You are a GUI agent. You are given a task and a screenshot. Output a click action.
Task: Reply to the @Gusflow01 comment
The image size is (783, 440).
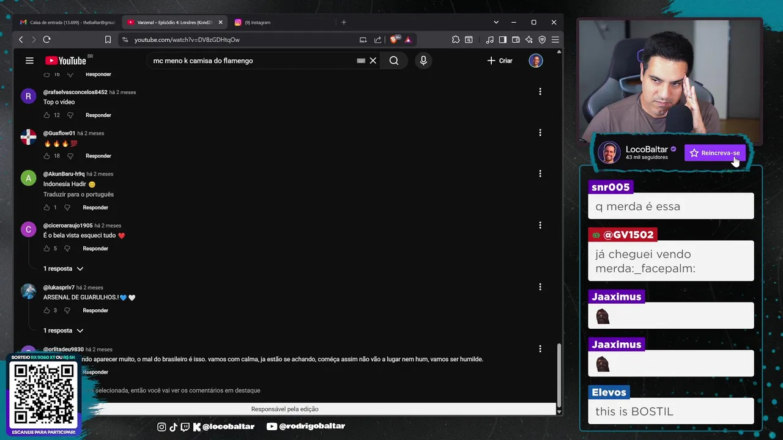(x=98, y=156)
